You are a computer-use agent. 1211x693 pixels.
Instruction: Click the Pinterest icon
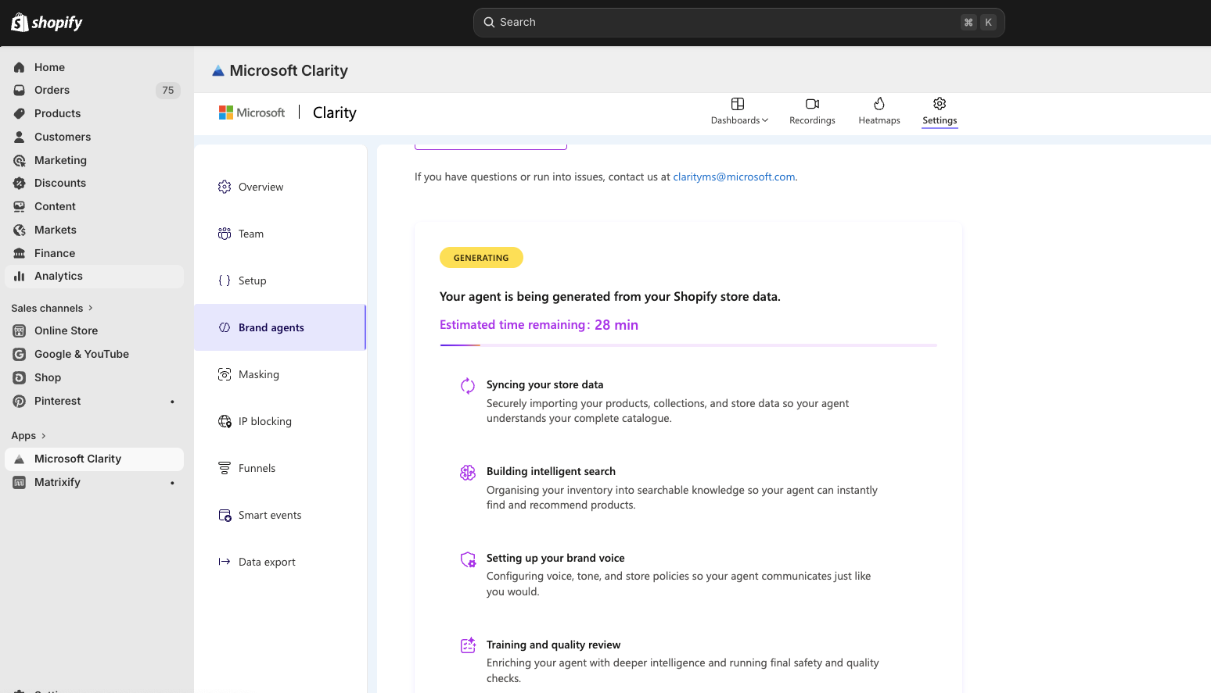[20, 401]
